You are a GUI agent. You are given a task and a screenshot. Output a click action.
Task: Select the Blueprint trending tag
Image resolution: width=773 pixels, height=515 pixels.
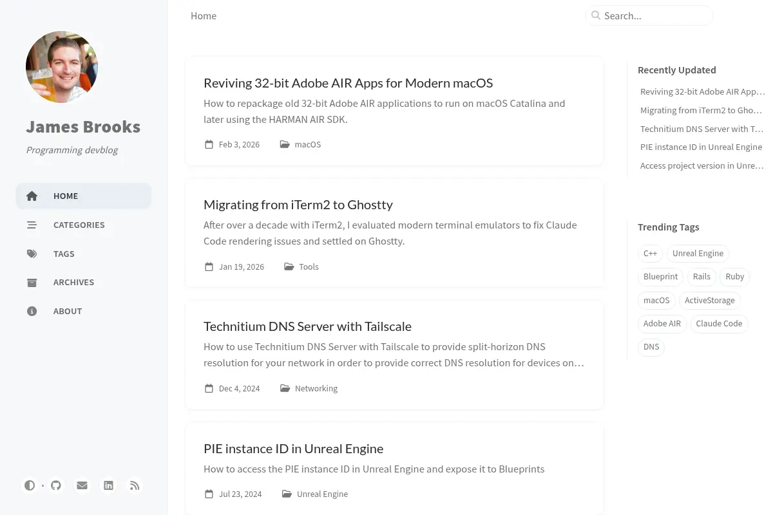tap(660, 276)
